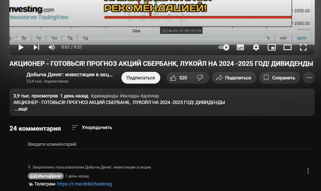This screenshot has height=191, width=321.
Task: Mute the video volume
Action: [x=52, y=47]
